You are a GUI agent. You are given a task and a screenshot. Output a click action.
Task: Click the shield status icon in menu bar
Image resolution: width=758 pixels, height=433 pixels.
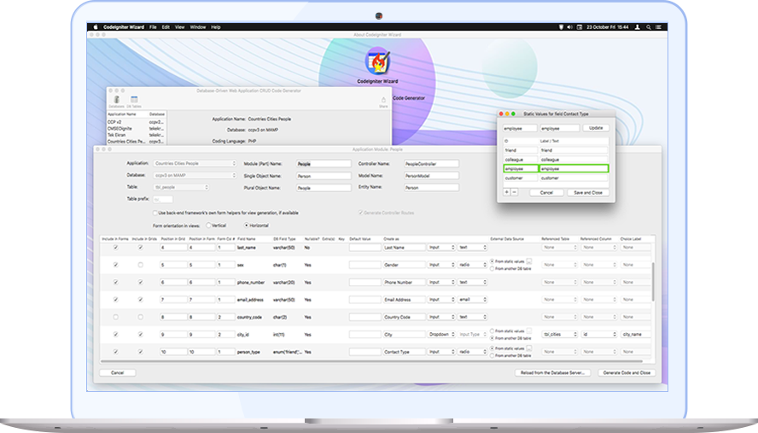coord(561,27)
